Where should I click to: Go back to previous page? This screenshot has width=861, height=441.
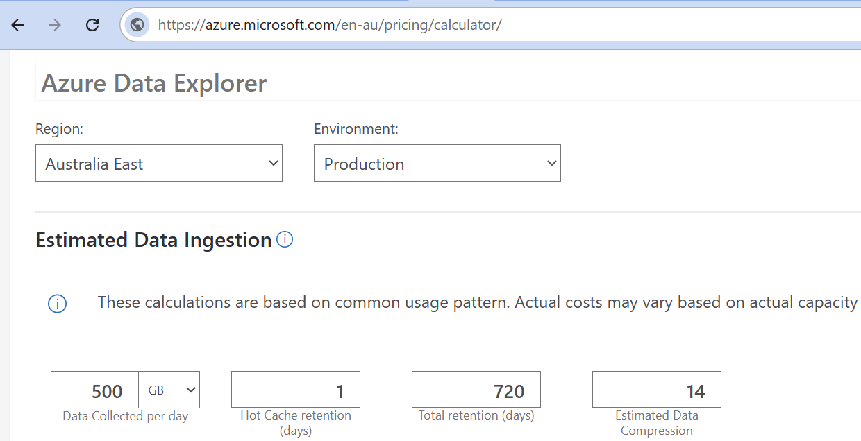(x=17, y=25)
